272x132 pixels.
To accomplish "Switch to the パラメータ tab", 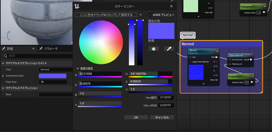I will (x=48, y=49).
